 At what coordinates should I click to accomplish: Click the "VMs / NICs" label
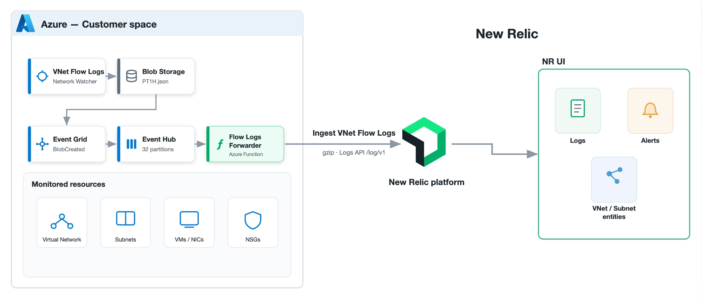coord(189,240)
